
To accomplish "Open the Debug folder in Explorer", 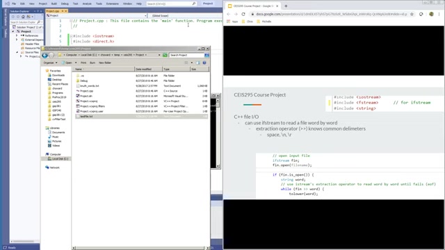I will tap(83, 81).
